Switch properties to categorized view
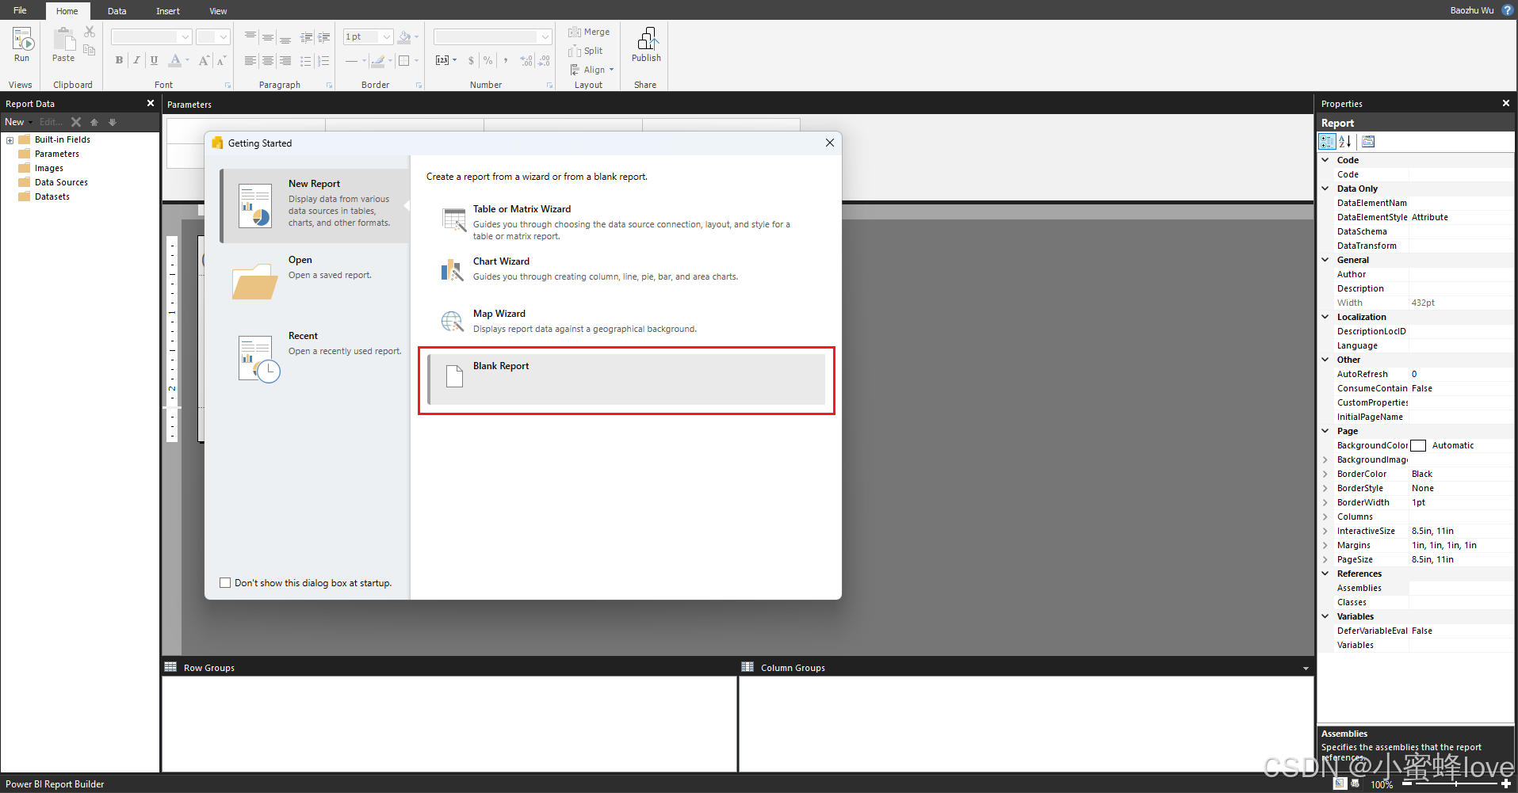This screenshot has width=1518, height=793. tap(1327, 141)
